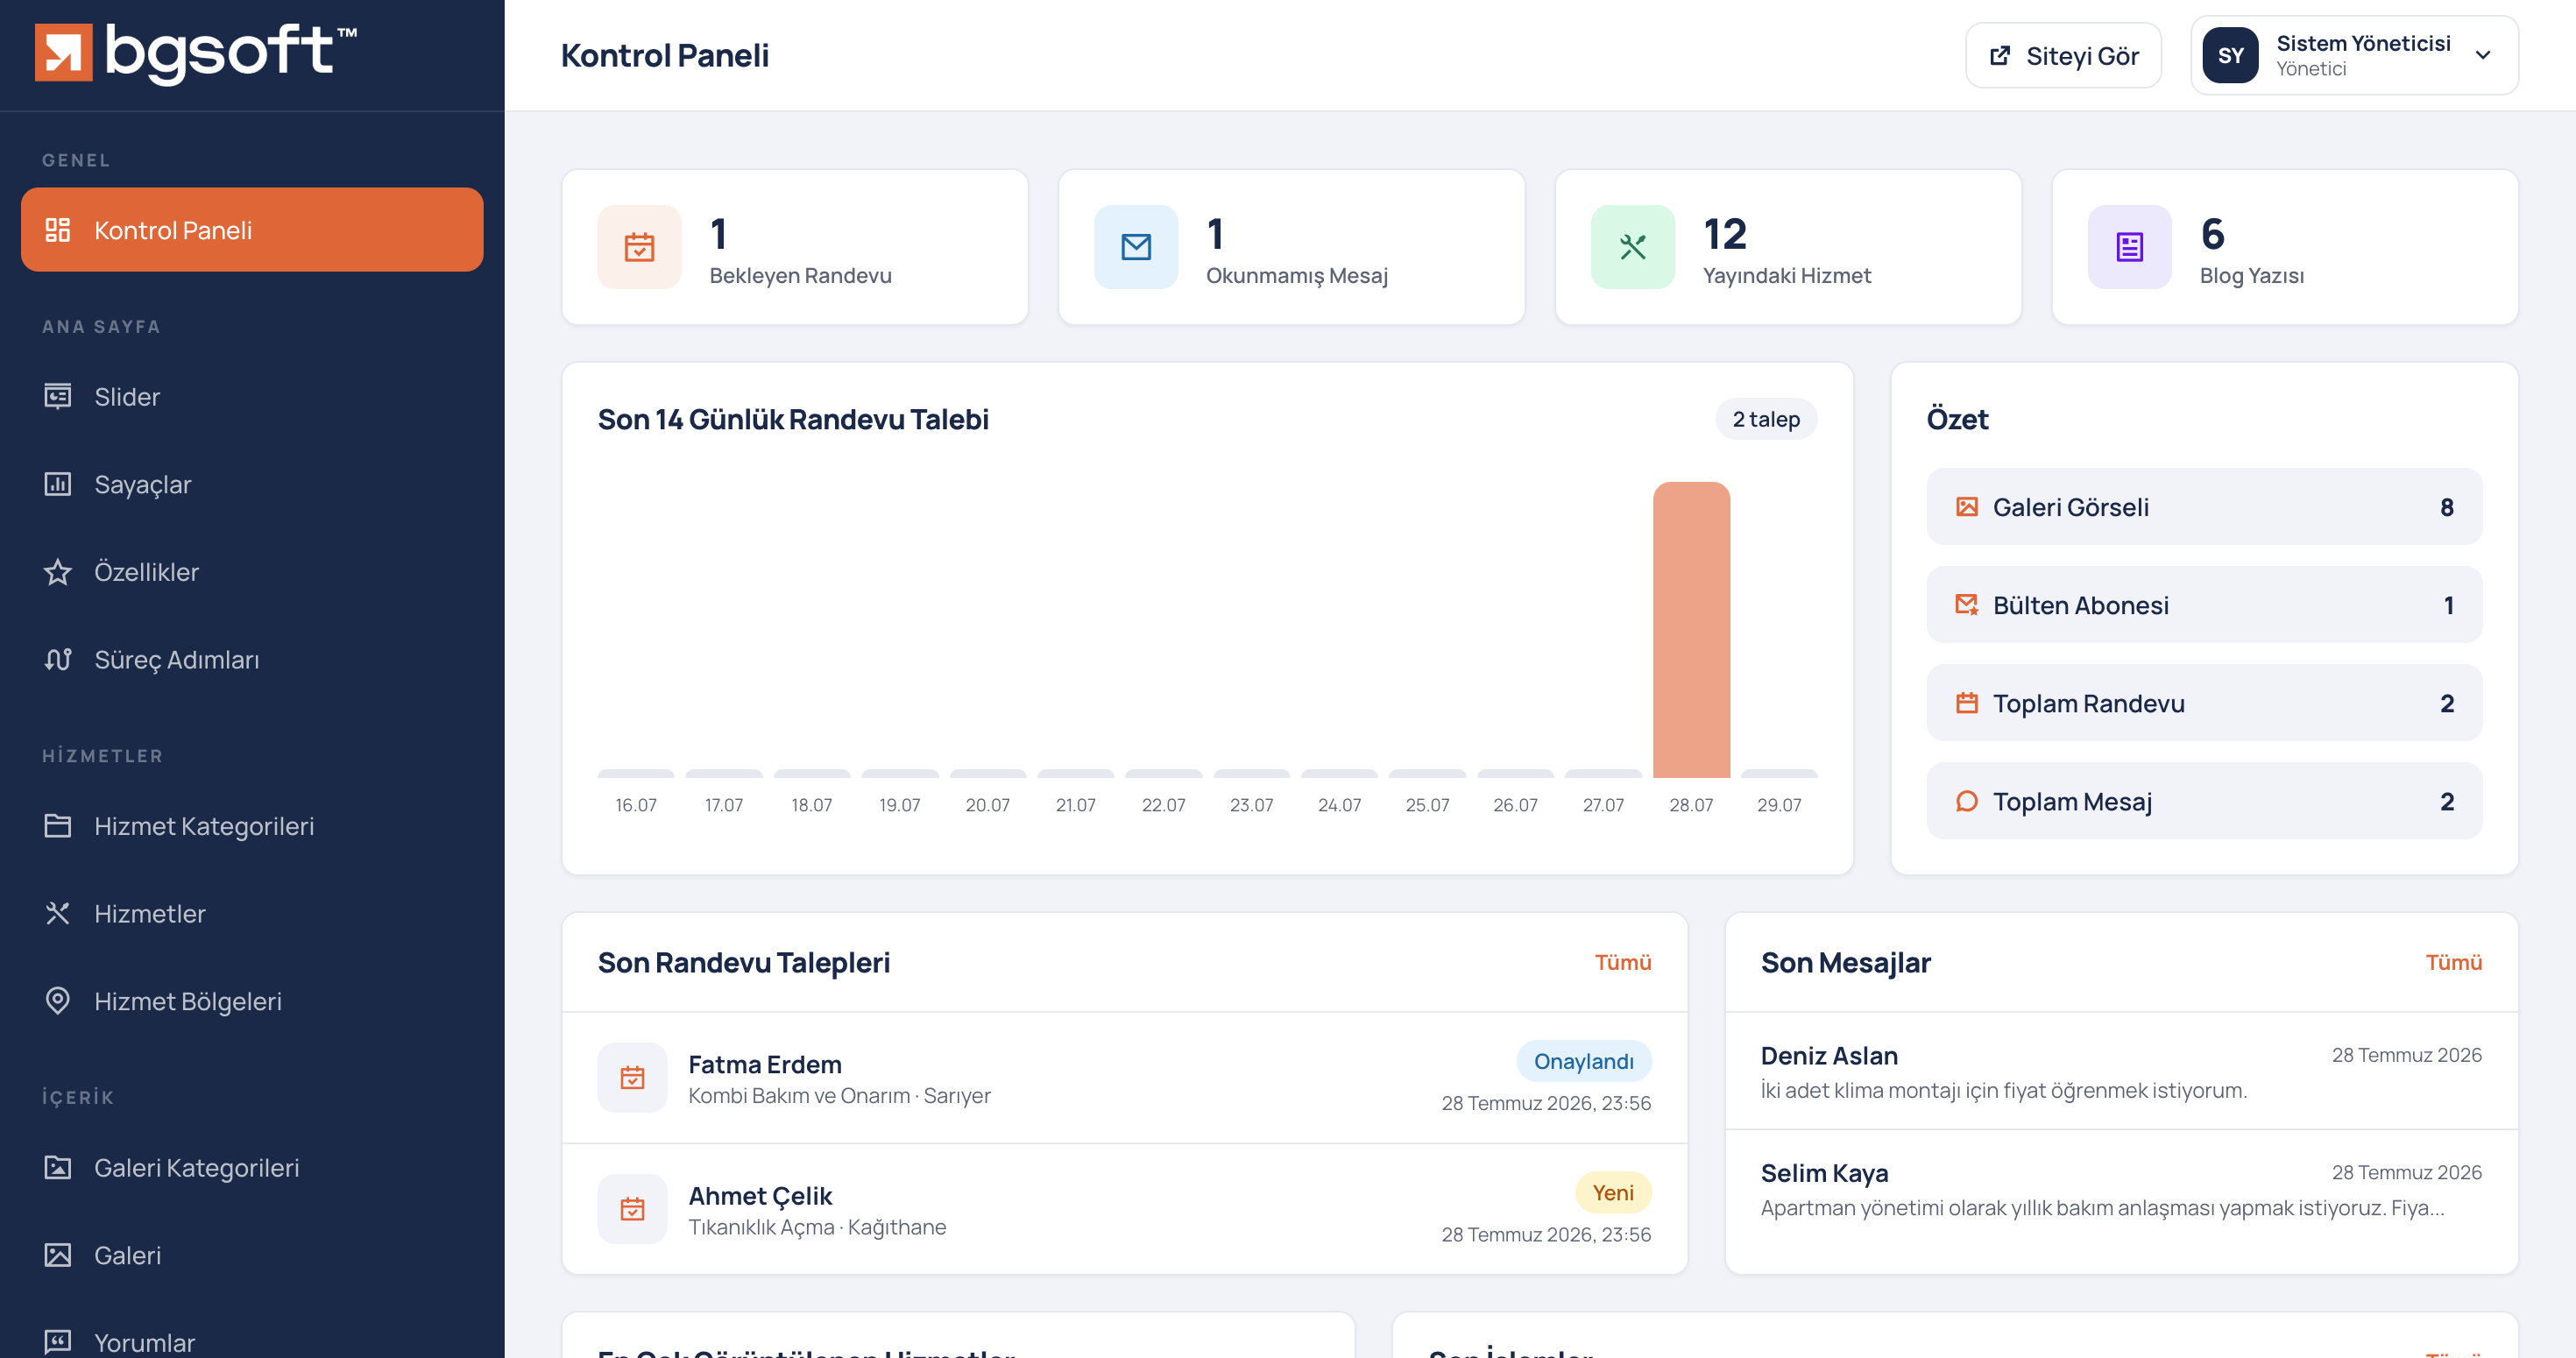The width and height of the screenshot is (2576, 1358).
Task: Select the Özellikler star icon
Action: point(58,572)
